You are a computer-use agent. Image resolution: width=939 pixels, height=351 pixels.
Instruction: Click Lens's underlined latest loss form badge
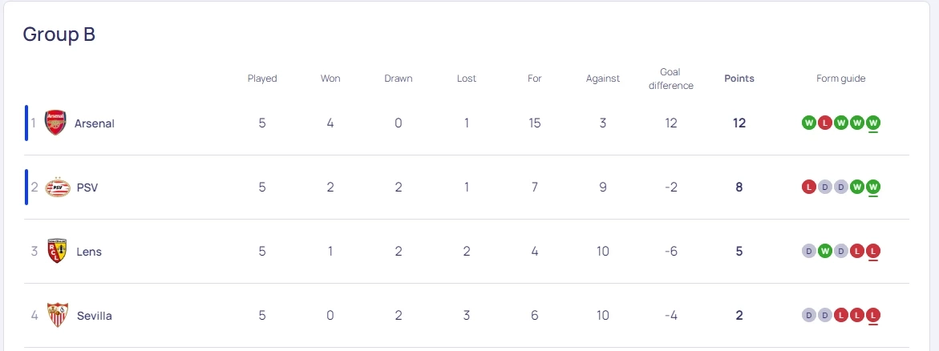[x=873, y=251]
